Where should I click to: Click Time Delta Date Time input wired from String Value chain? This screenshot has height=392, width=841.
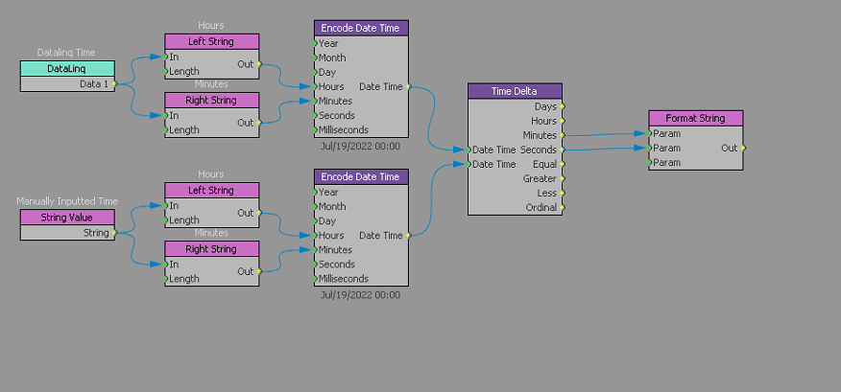click(469, 165)
